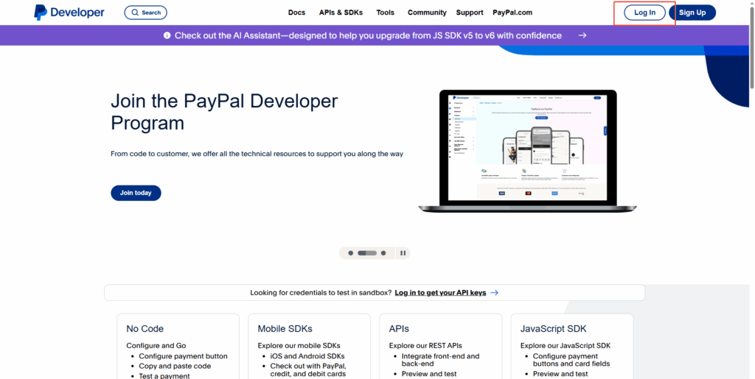Expand the Community navigation menu
755x379 pixels.
click(x=427, y=13)
